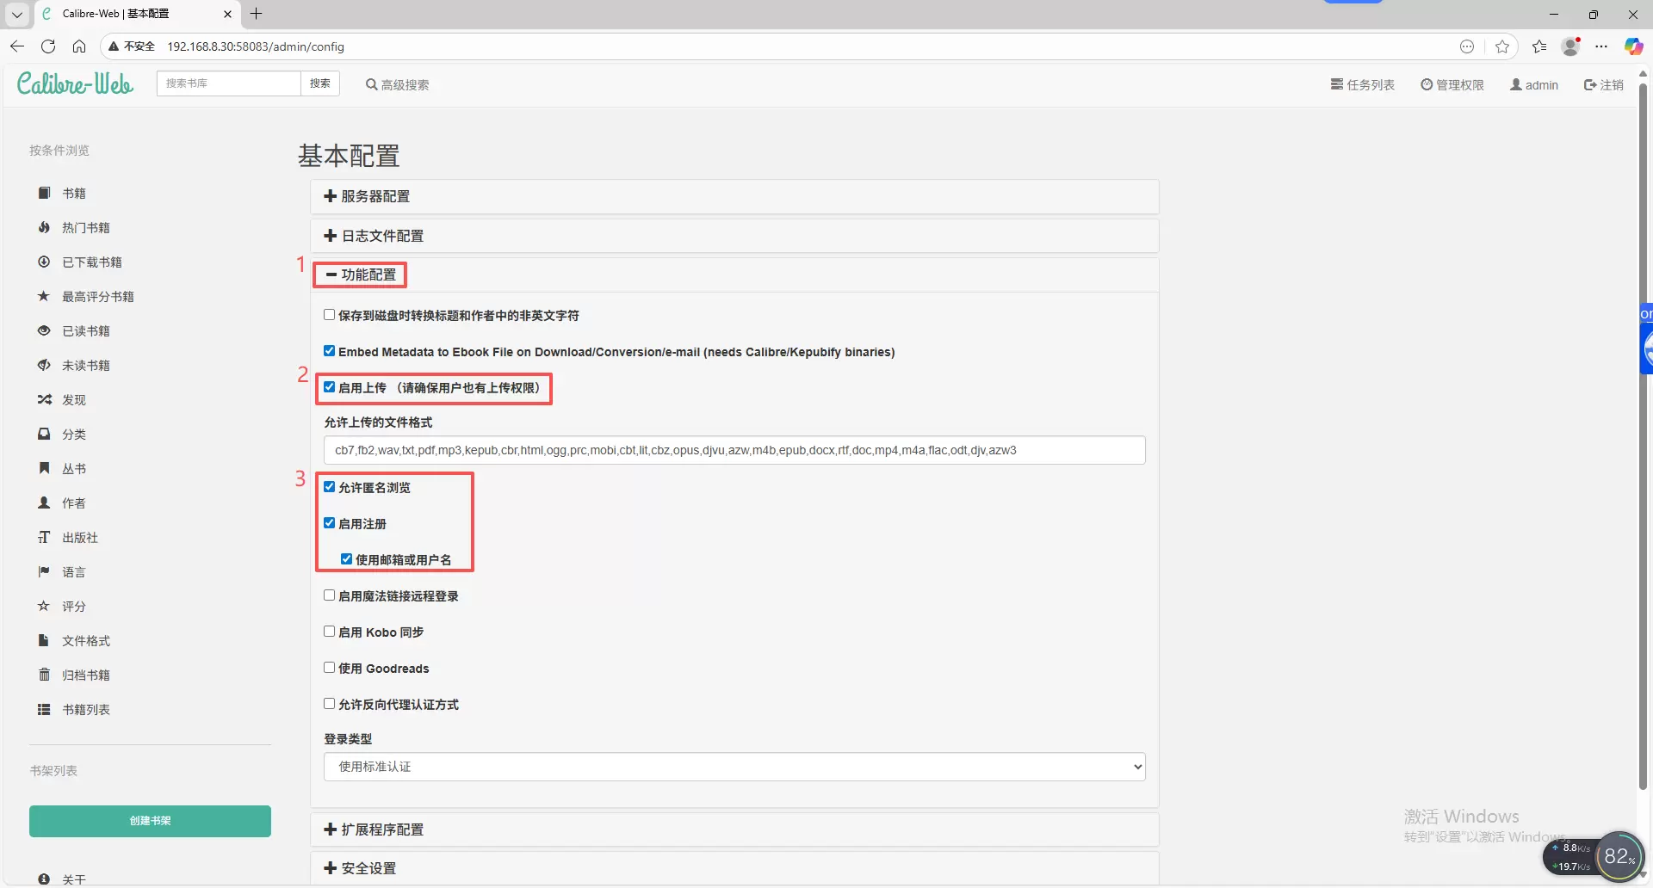
Task: Click the Series bookmark icon
Action: pos(44,469)
